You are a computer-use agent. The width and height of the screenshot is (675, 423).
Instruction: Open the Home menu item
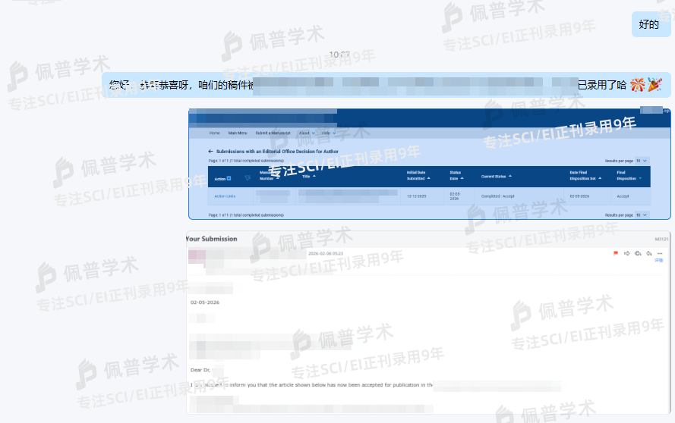(x=215, y=133)
